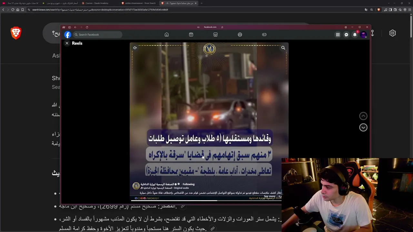The width and height of the screenshot is (413, 232).
Task: Open the Brave Shields lion icon
Action: (x=379, y=10)
